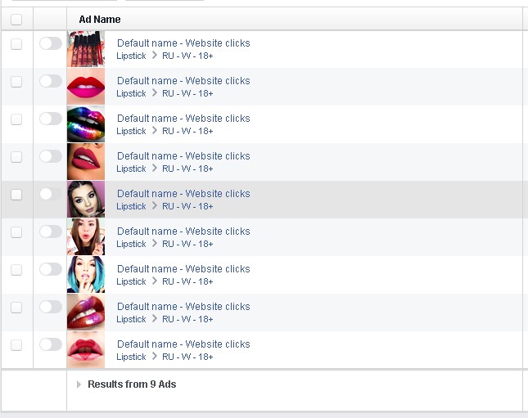Click the Ad Name column header
This screenshot has width=528, height=418.
[100, 20]
